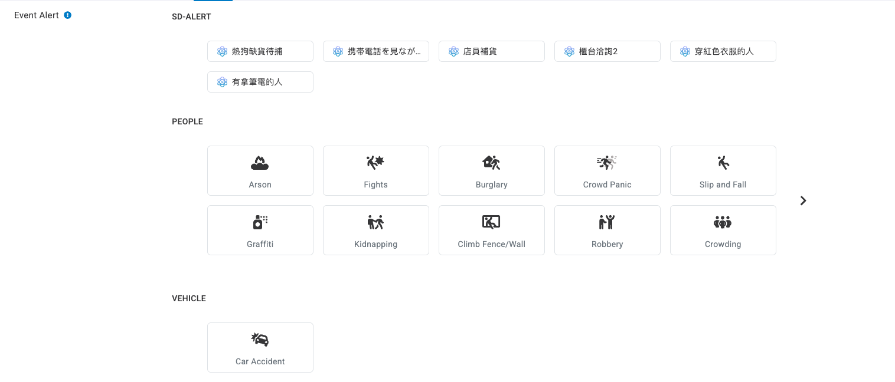Select the Arson event alert icon

260,163
